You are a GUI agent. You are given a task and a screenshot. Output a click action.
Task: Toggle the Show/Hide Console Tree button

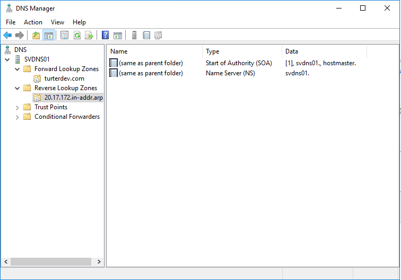[49, 36]
